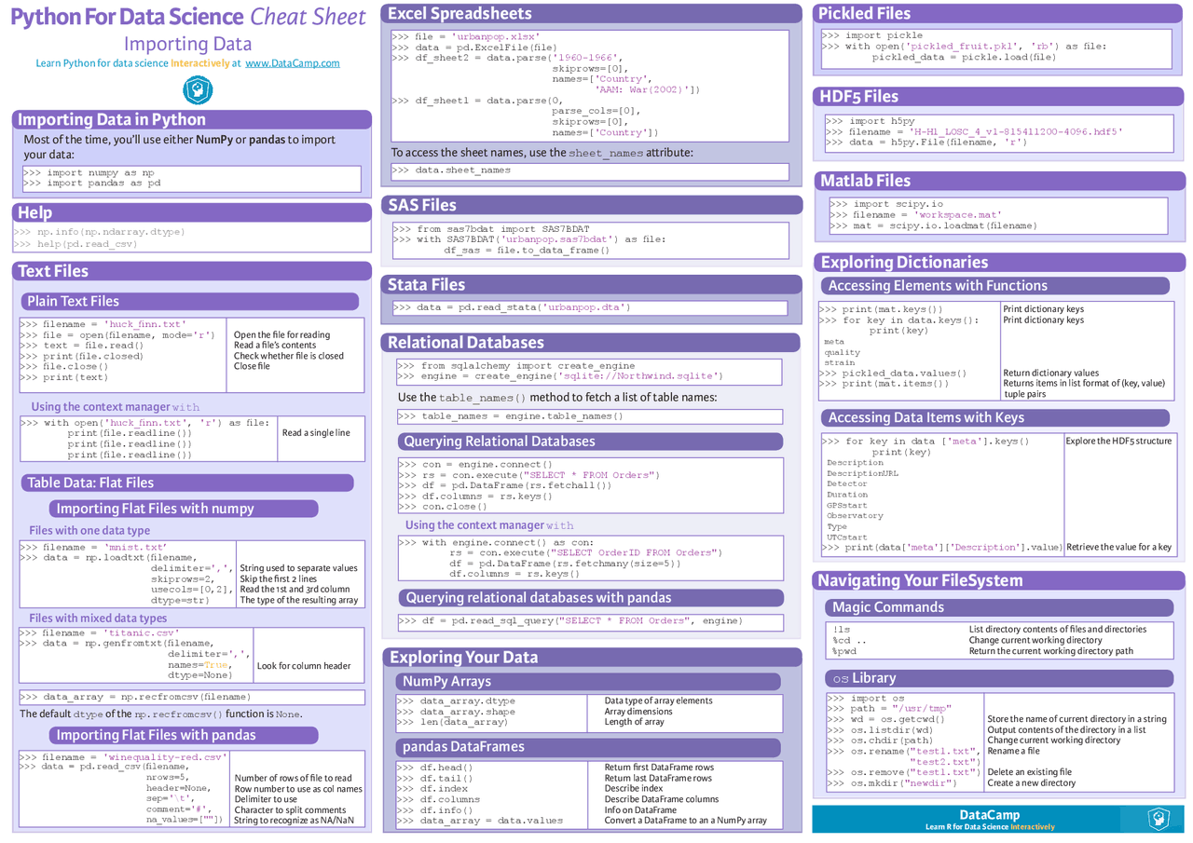
Task: Select the 'Exploring Your Data' header
Action: click(x=592, y=658)
